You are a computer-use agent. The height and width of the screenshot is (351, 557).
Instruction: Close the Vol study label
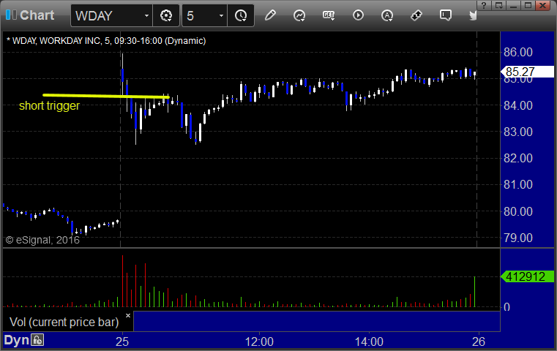[128, 315]
